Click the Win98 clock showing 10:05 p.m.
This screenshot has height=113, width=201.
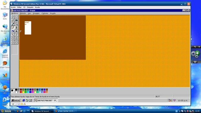[183, 100]
